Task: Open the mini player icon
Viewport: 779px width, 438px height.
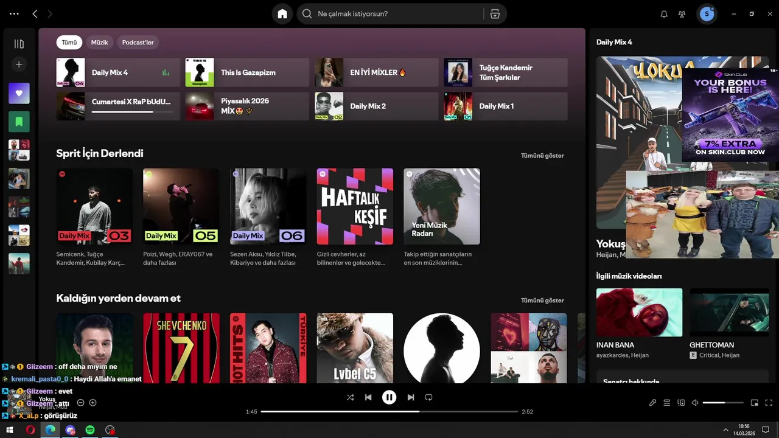Action: [x=755, y=403]
